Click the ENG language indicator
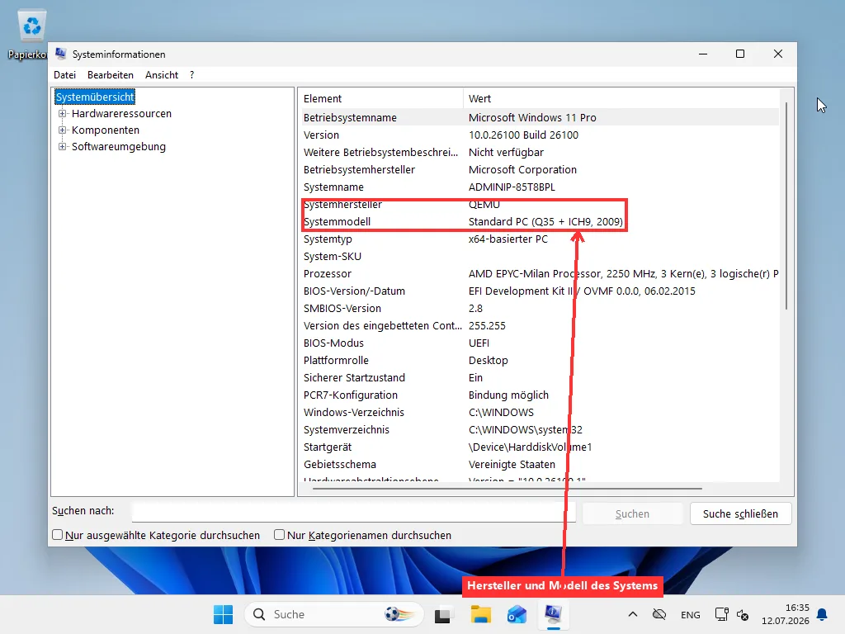Image resolution: width=845 pixels, height=634 pixels. pyautogui.click(x=691, y=614)
